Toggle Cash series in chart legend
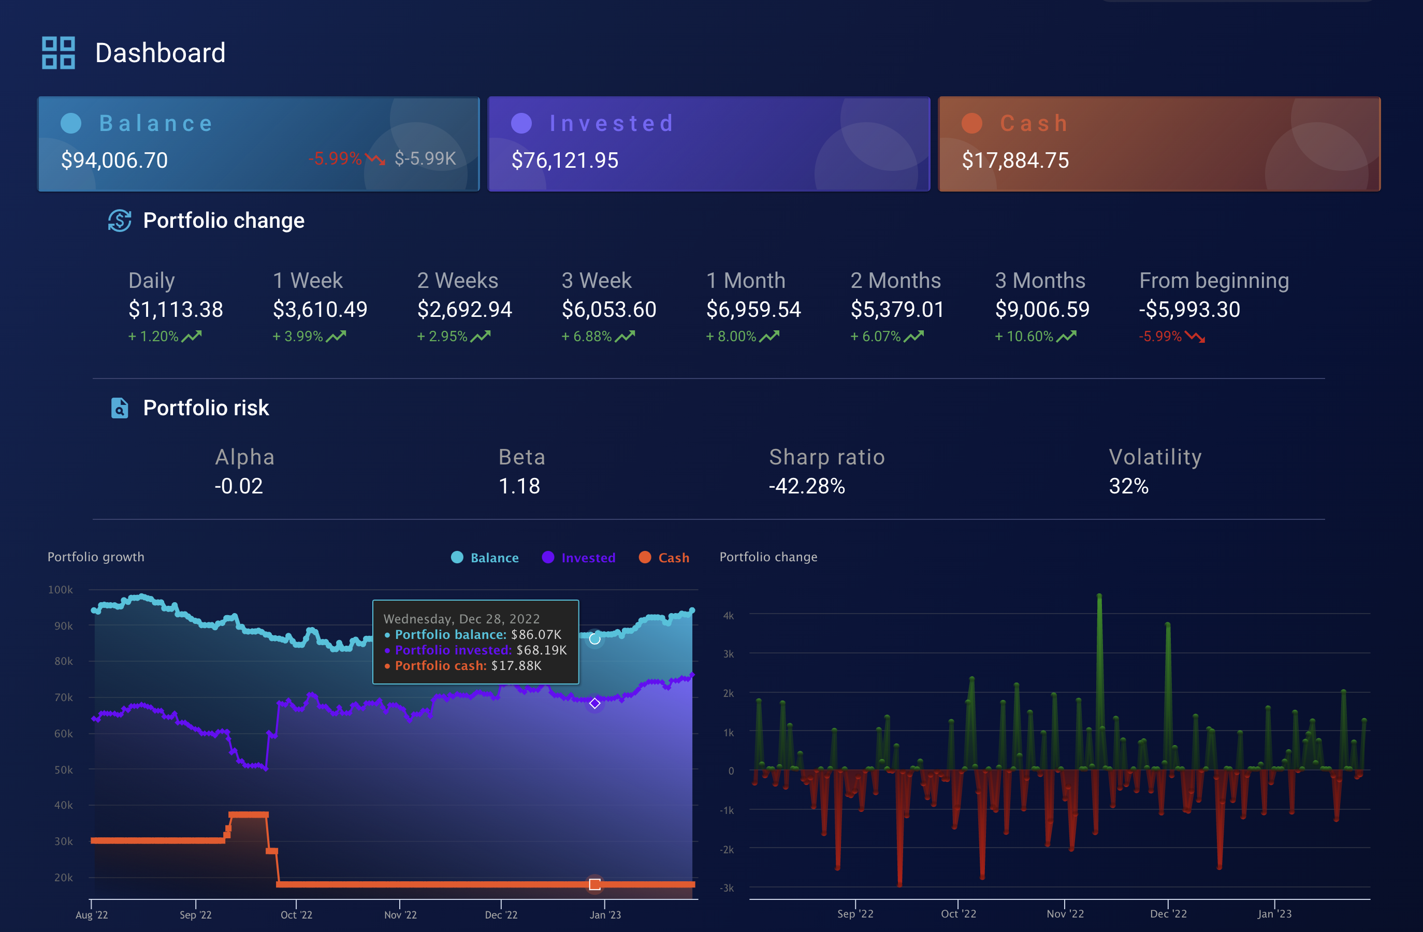This screenshot has height=932, width=1423. pos(673,558)
